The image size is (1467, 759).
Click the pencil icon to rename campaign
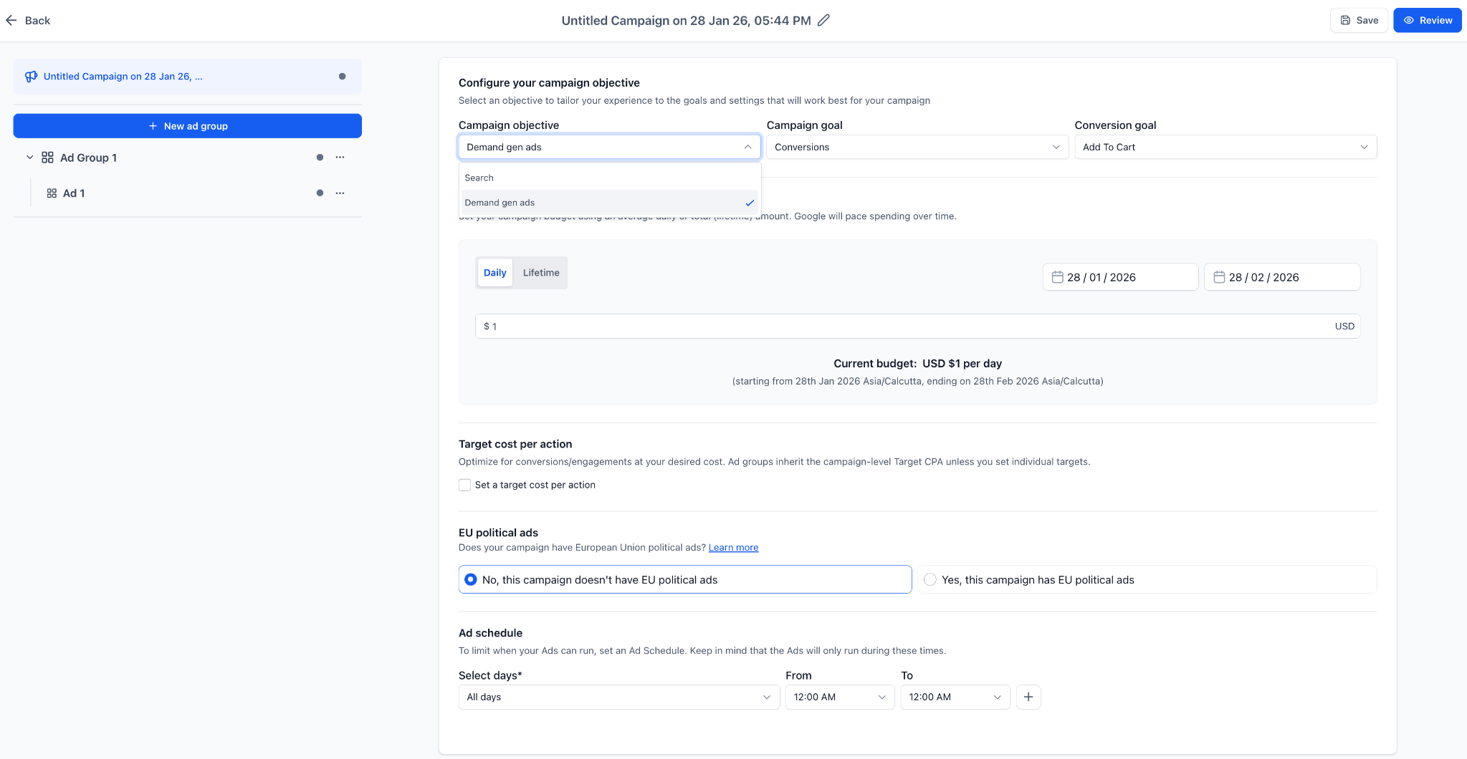pyautogui.click(x=824, y=20)
